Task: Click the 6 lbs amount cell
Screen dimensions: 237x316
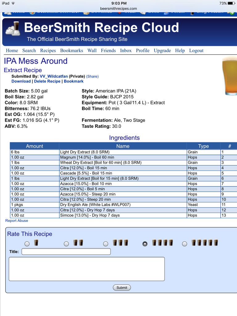Action: point(35,152)
